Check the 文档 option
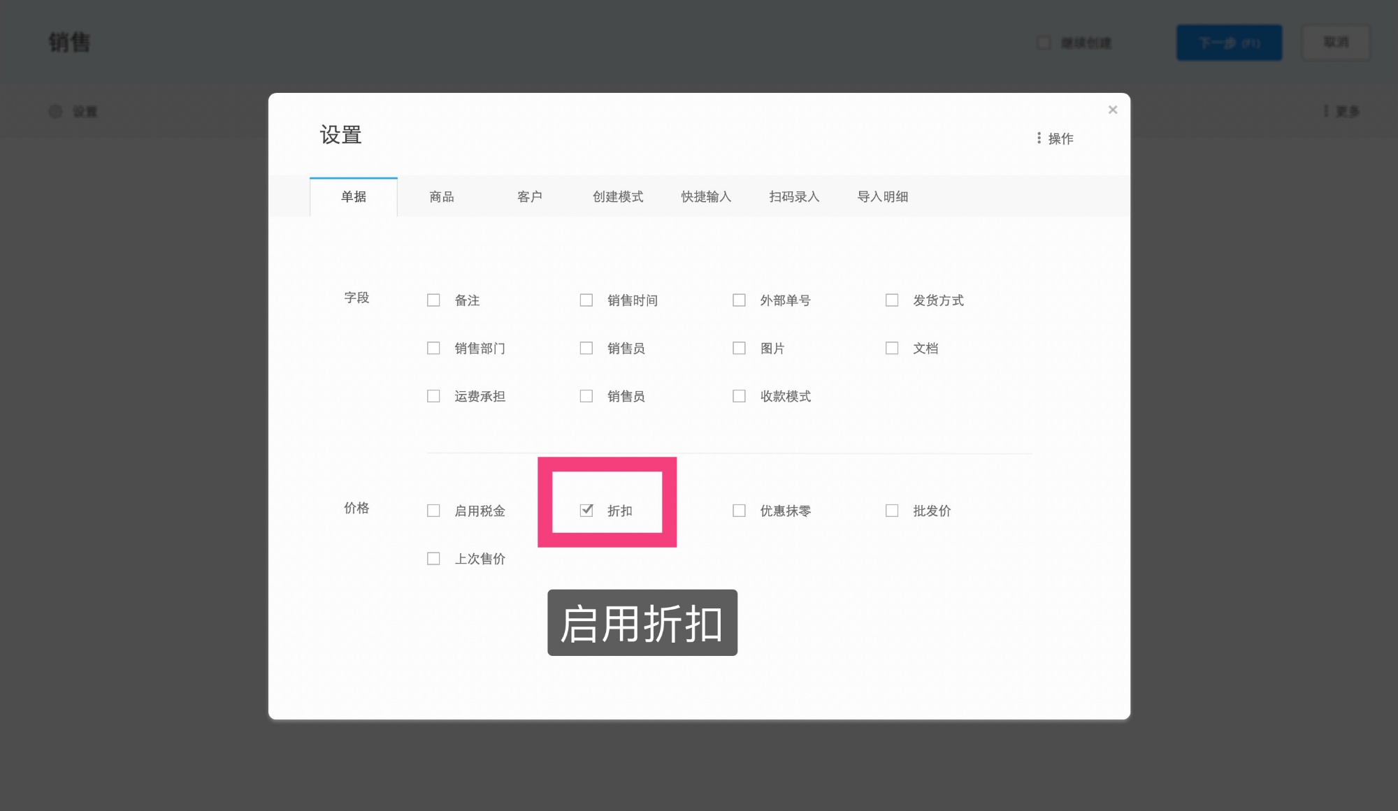 [892, 348]
